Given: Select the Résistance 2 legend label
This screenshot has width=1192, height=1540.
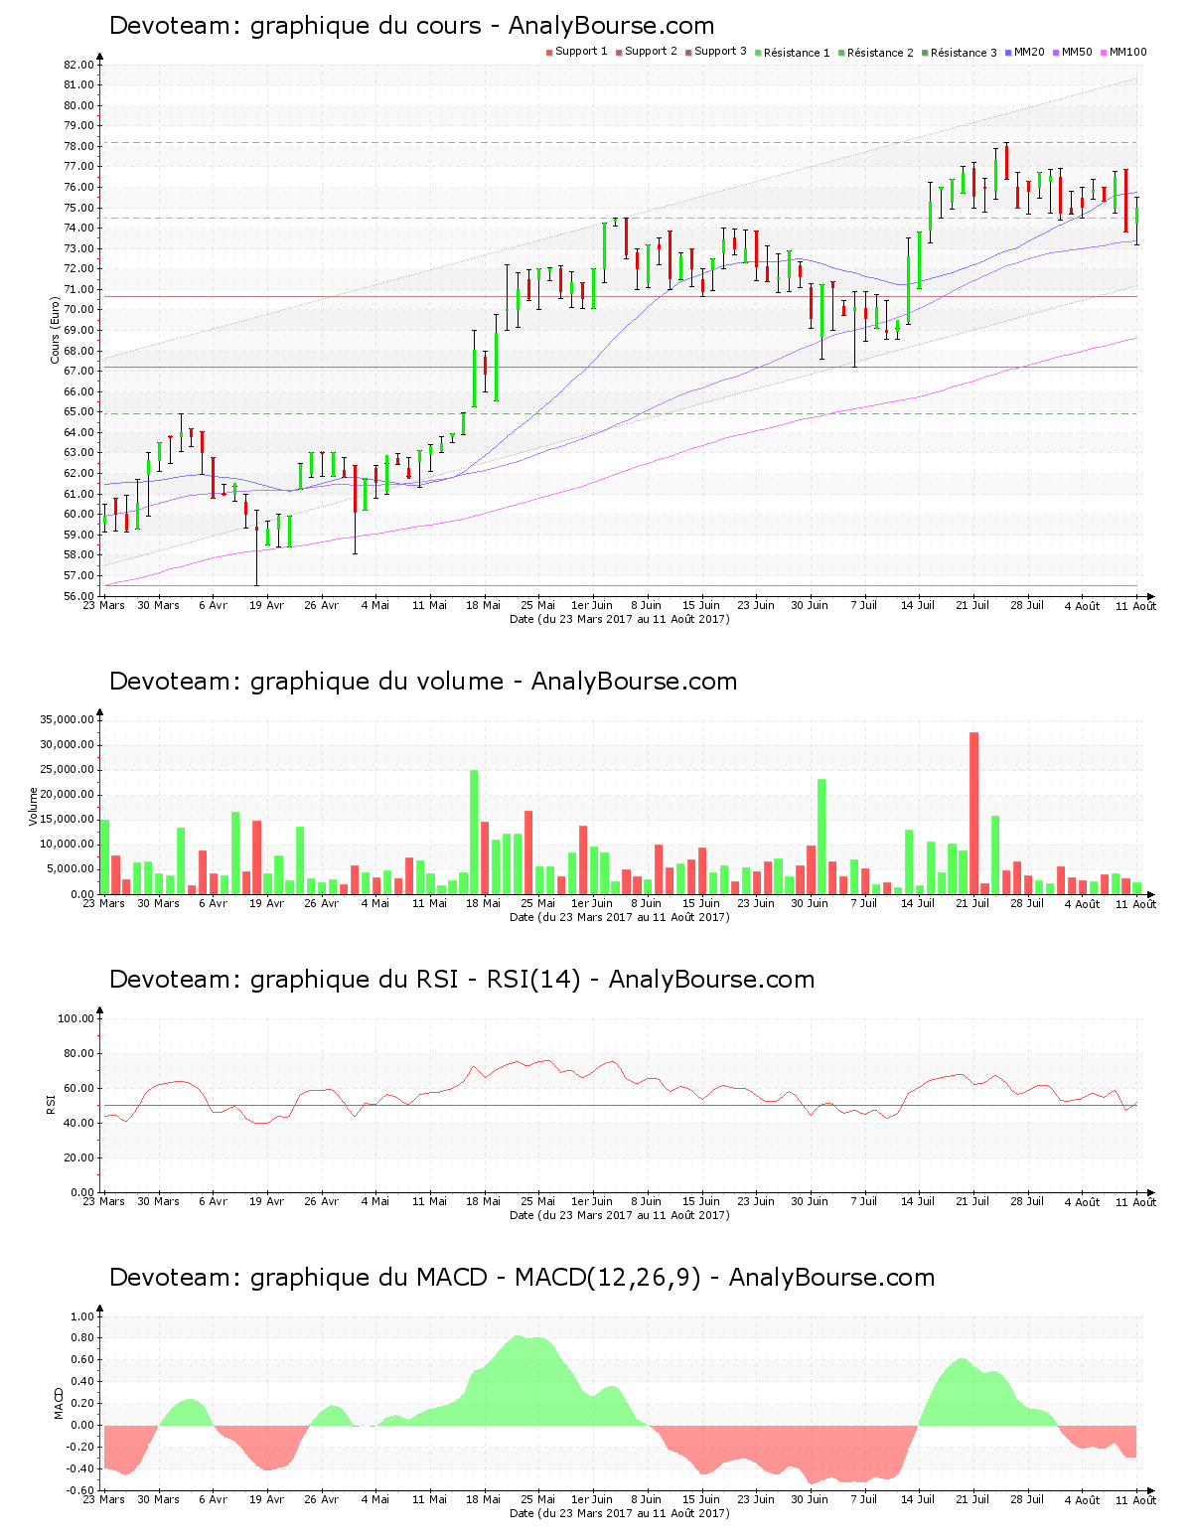Looking at the screenshot, I should [x=880, y=53].
